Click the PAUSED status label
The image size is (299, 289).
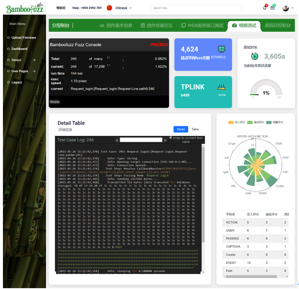pyautogui.click(x=159, y=45)
